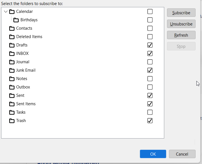The width and height of the screenshot is (202, 164).
Task: Enable the Notes folder checkbox
Action: coord(150,79)
